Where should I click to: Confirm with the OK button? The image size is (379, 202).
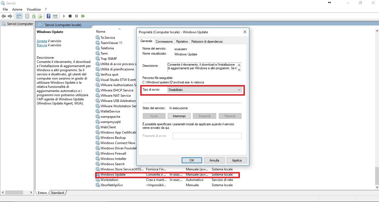[x=192, y=160]
